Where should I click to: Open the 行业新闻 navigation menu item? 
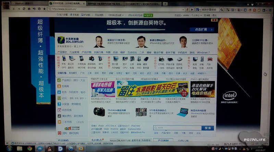coord(74,52)
